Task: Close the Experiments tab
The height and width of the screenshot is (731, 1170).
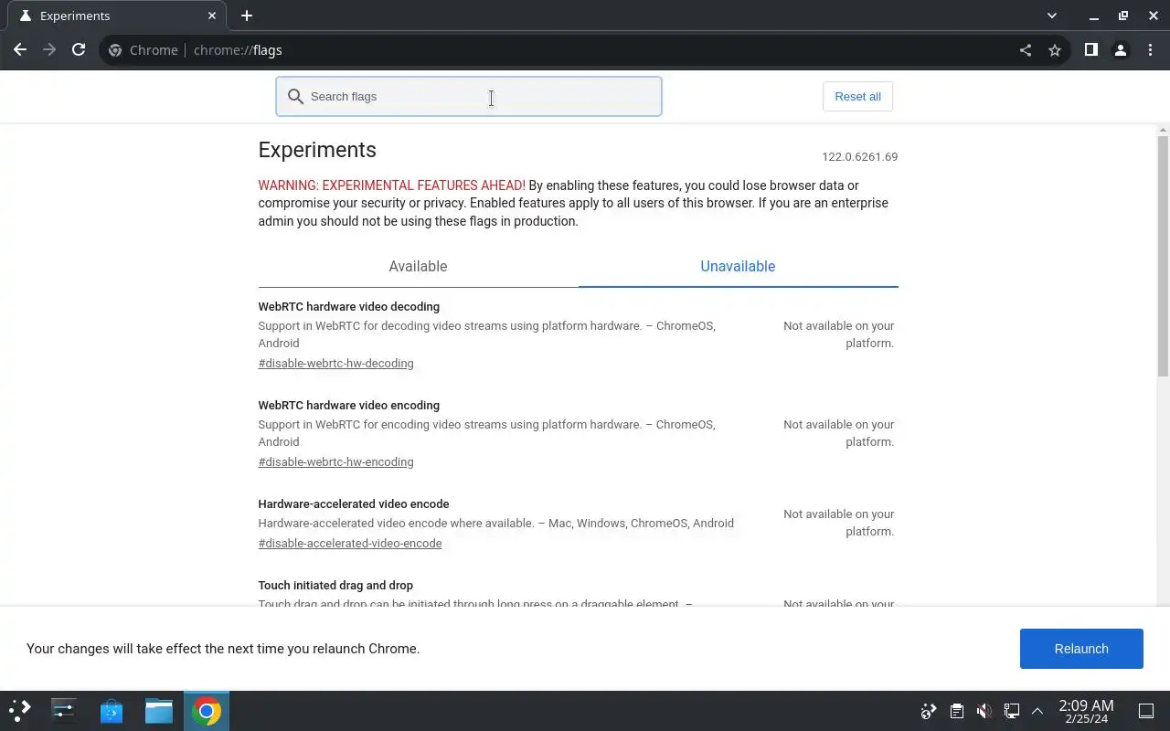Action: point(212,16)
